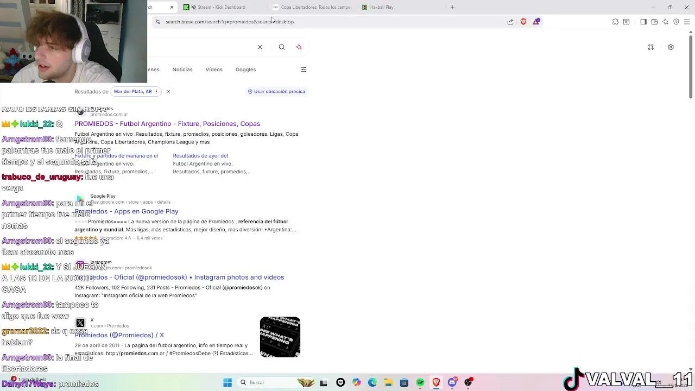
Task: Open Mar del Plata, AR location options
Action: 136,91
